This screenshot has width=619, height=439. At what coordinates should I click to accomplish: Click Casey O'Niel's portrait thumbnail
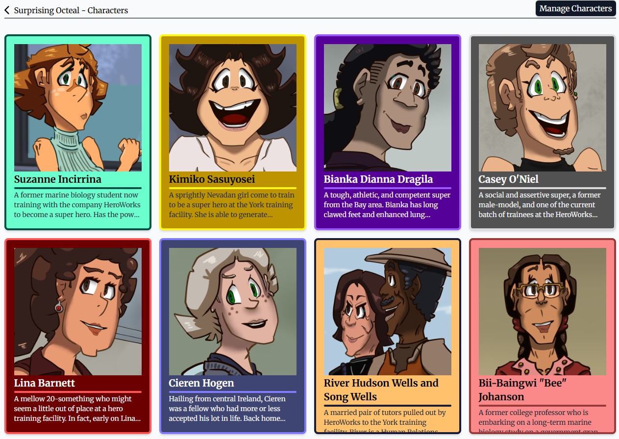point(543,108)
